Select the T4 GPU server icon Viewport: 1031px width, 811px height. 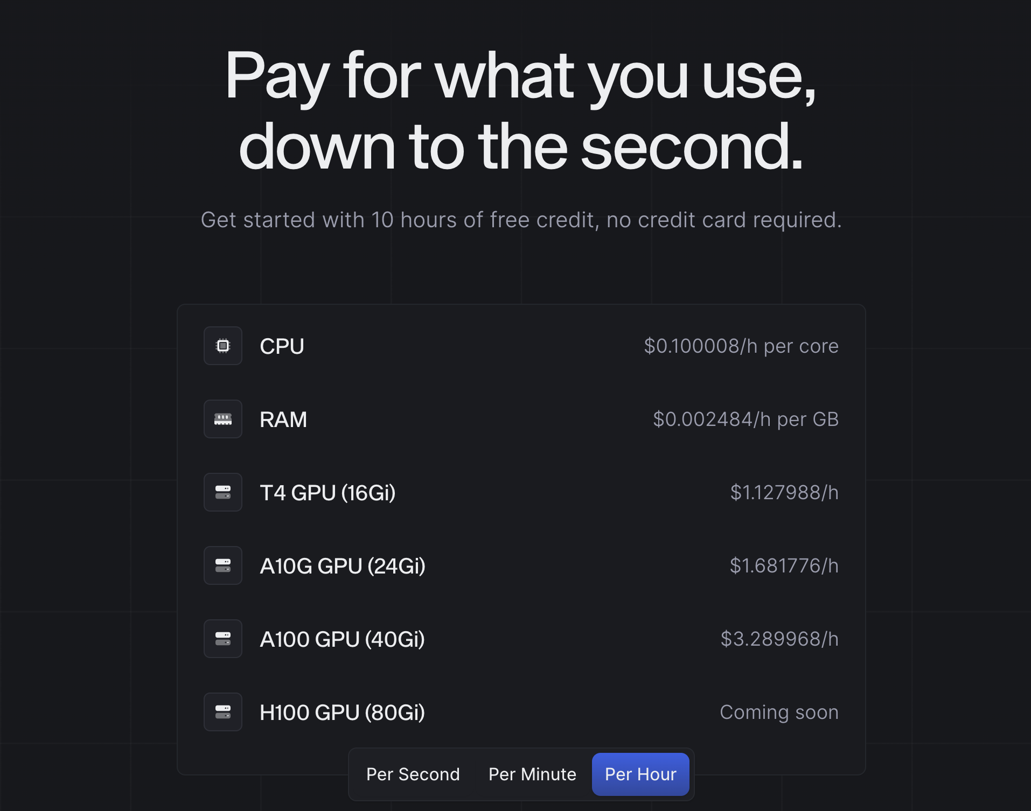(x=222, y=493)
